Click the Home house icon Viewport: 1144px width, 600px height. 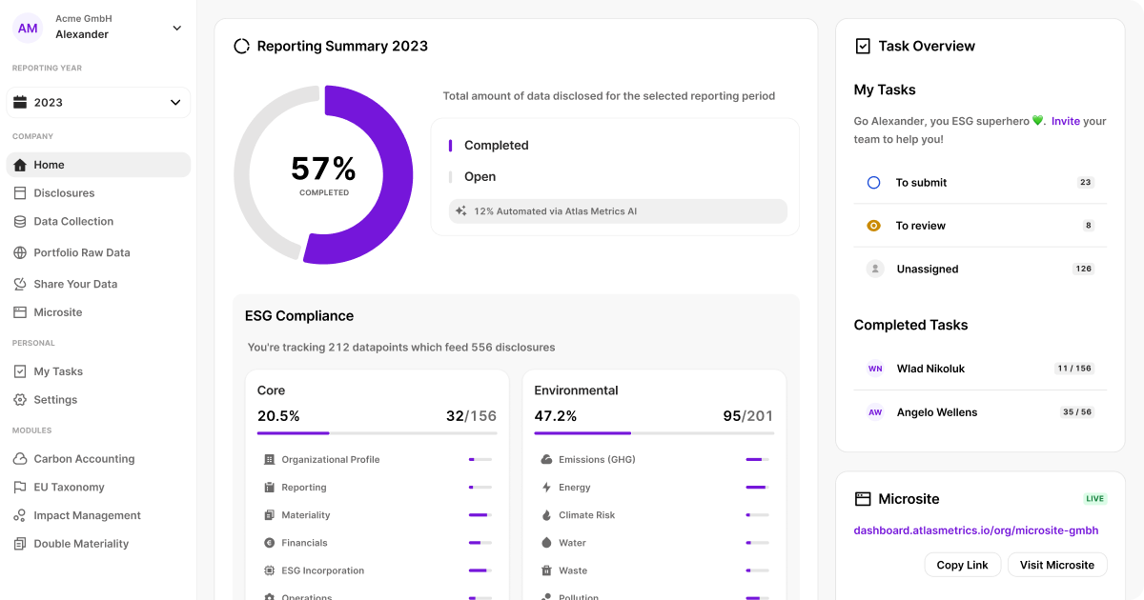pyautogui.click(x=20, y=165)
